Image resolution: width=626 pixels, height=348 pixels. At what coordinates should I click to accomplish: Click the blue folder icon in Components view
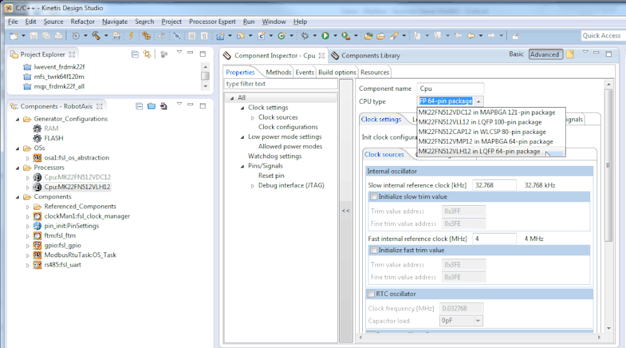[151, 106]
